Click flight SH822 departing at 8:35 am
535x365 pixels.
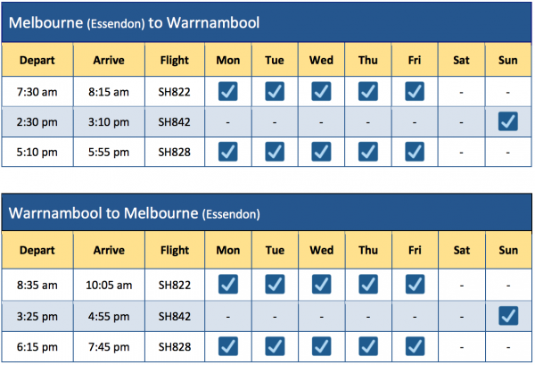[174, 284]
